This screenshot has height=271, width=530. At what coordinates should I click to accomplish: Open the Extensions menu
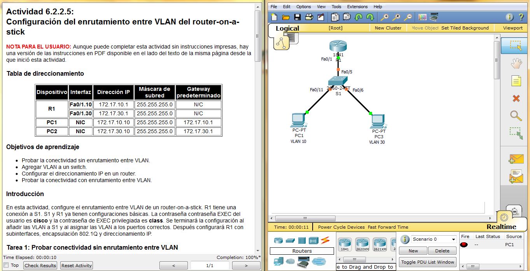tap(357, 7)
